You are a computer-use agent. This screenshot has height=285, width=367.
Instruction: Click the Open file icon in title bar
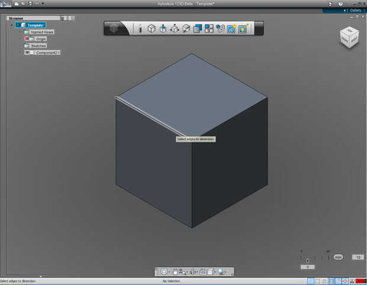click(x=23, y=4)
